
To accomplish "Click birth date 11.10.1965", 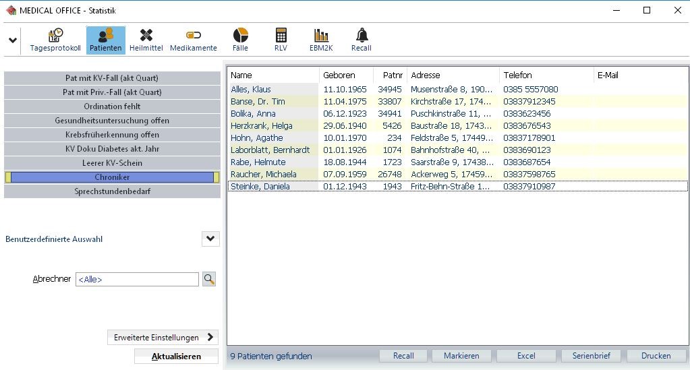I will pyautogui.click(x=345, y=90).
